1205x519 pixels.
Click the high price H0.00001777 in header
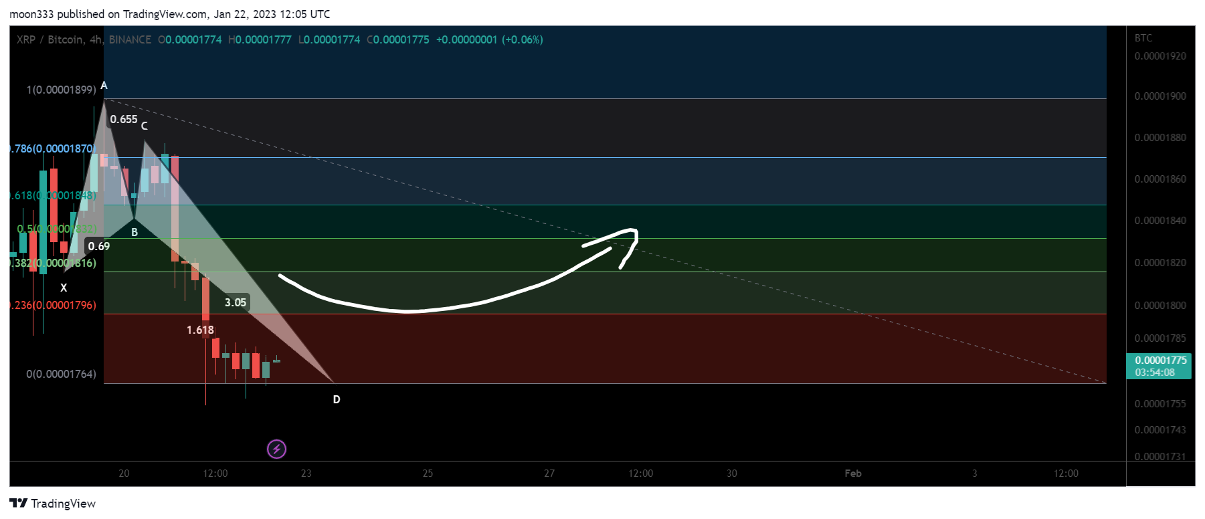click(x=260, y=39)
